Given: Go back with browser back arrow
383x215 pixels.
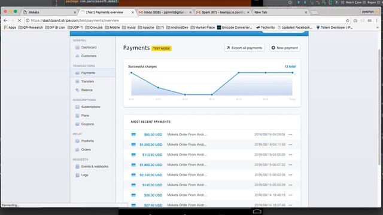Looking at the screenshot, I should (x=5, y=20).
